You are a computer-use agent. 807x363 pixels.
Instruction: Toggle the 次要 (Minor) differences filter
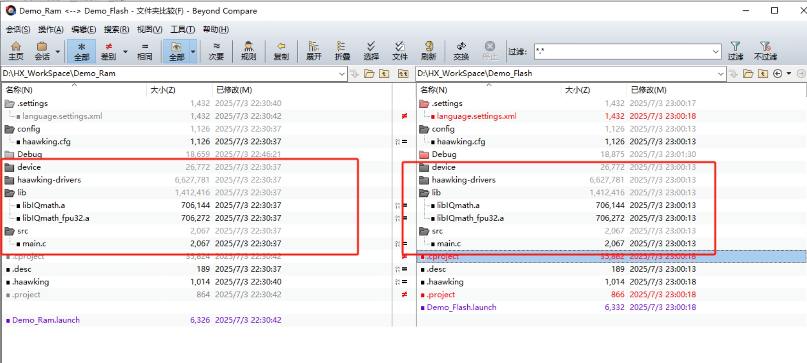[216, 51]
